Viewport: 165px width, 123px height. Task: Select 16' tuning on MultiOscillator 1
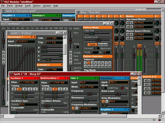click(49, 89)
